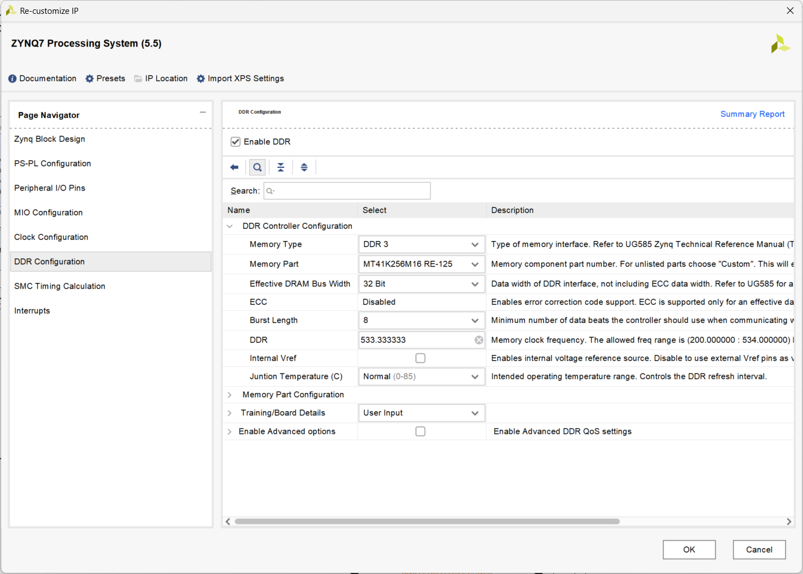Click the ECC 'Disabled' value

[x=379, y=302]
